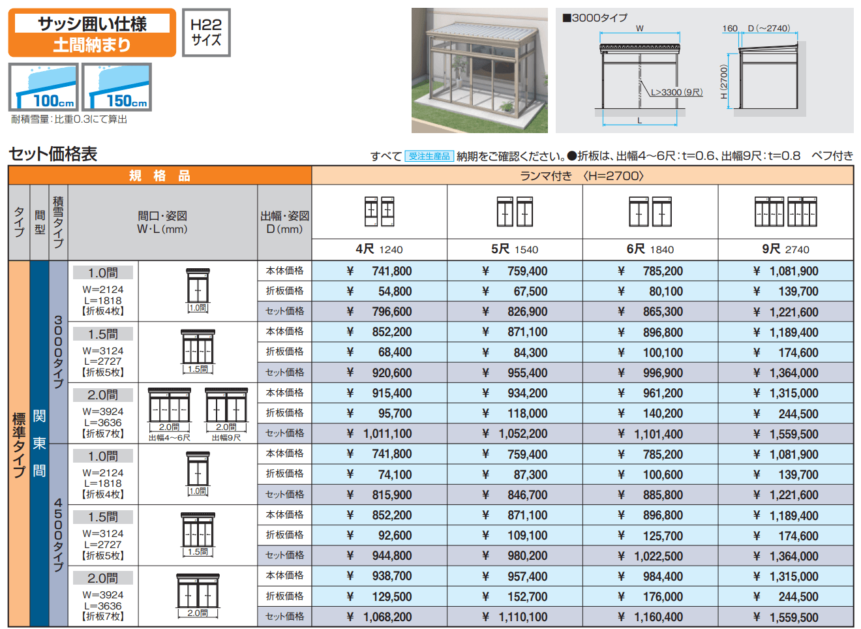861x629 pixels.
Task: Click the 受注生産品 label
Action: pos(429,156)
